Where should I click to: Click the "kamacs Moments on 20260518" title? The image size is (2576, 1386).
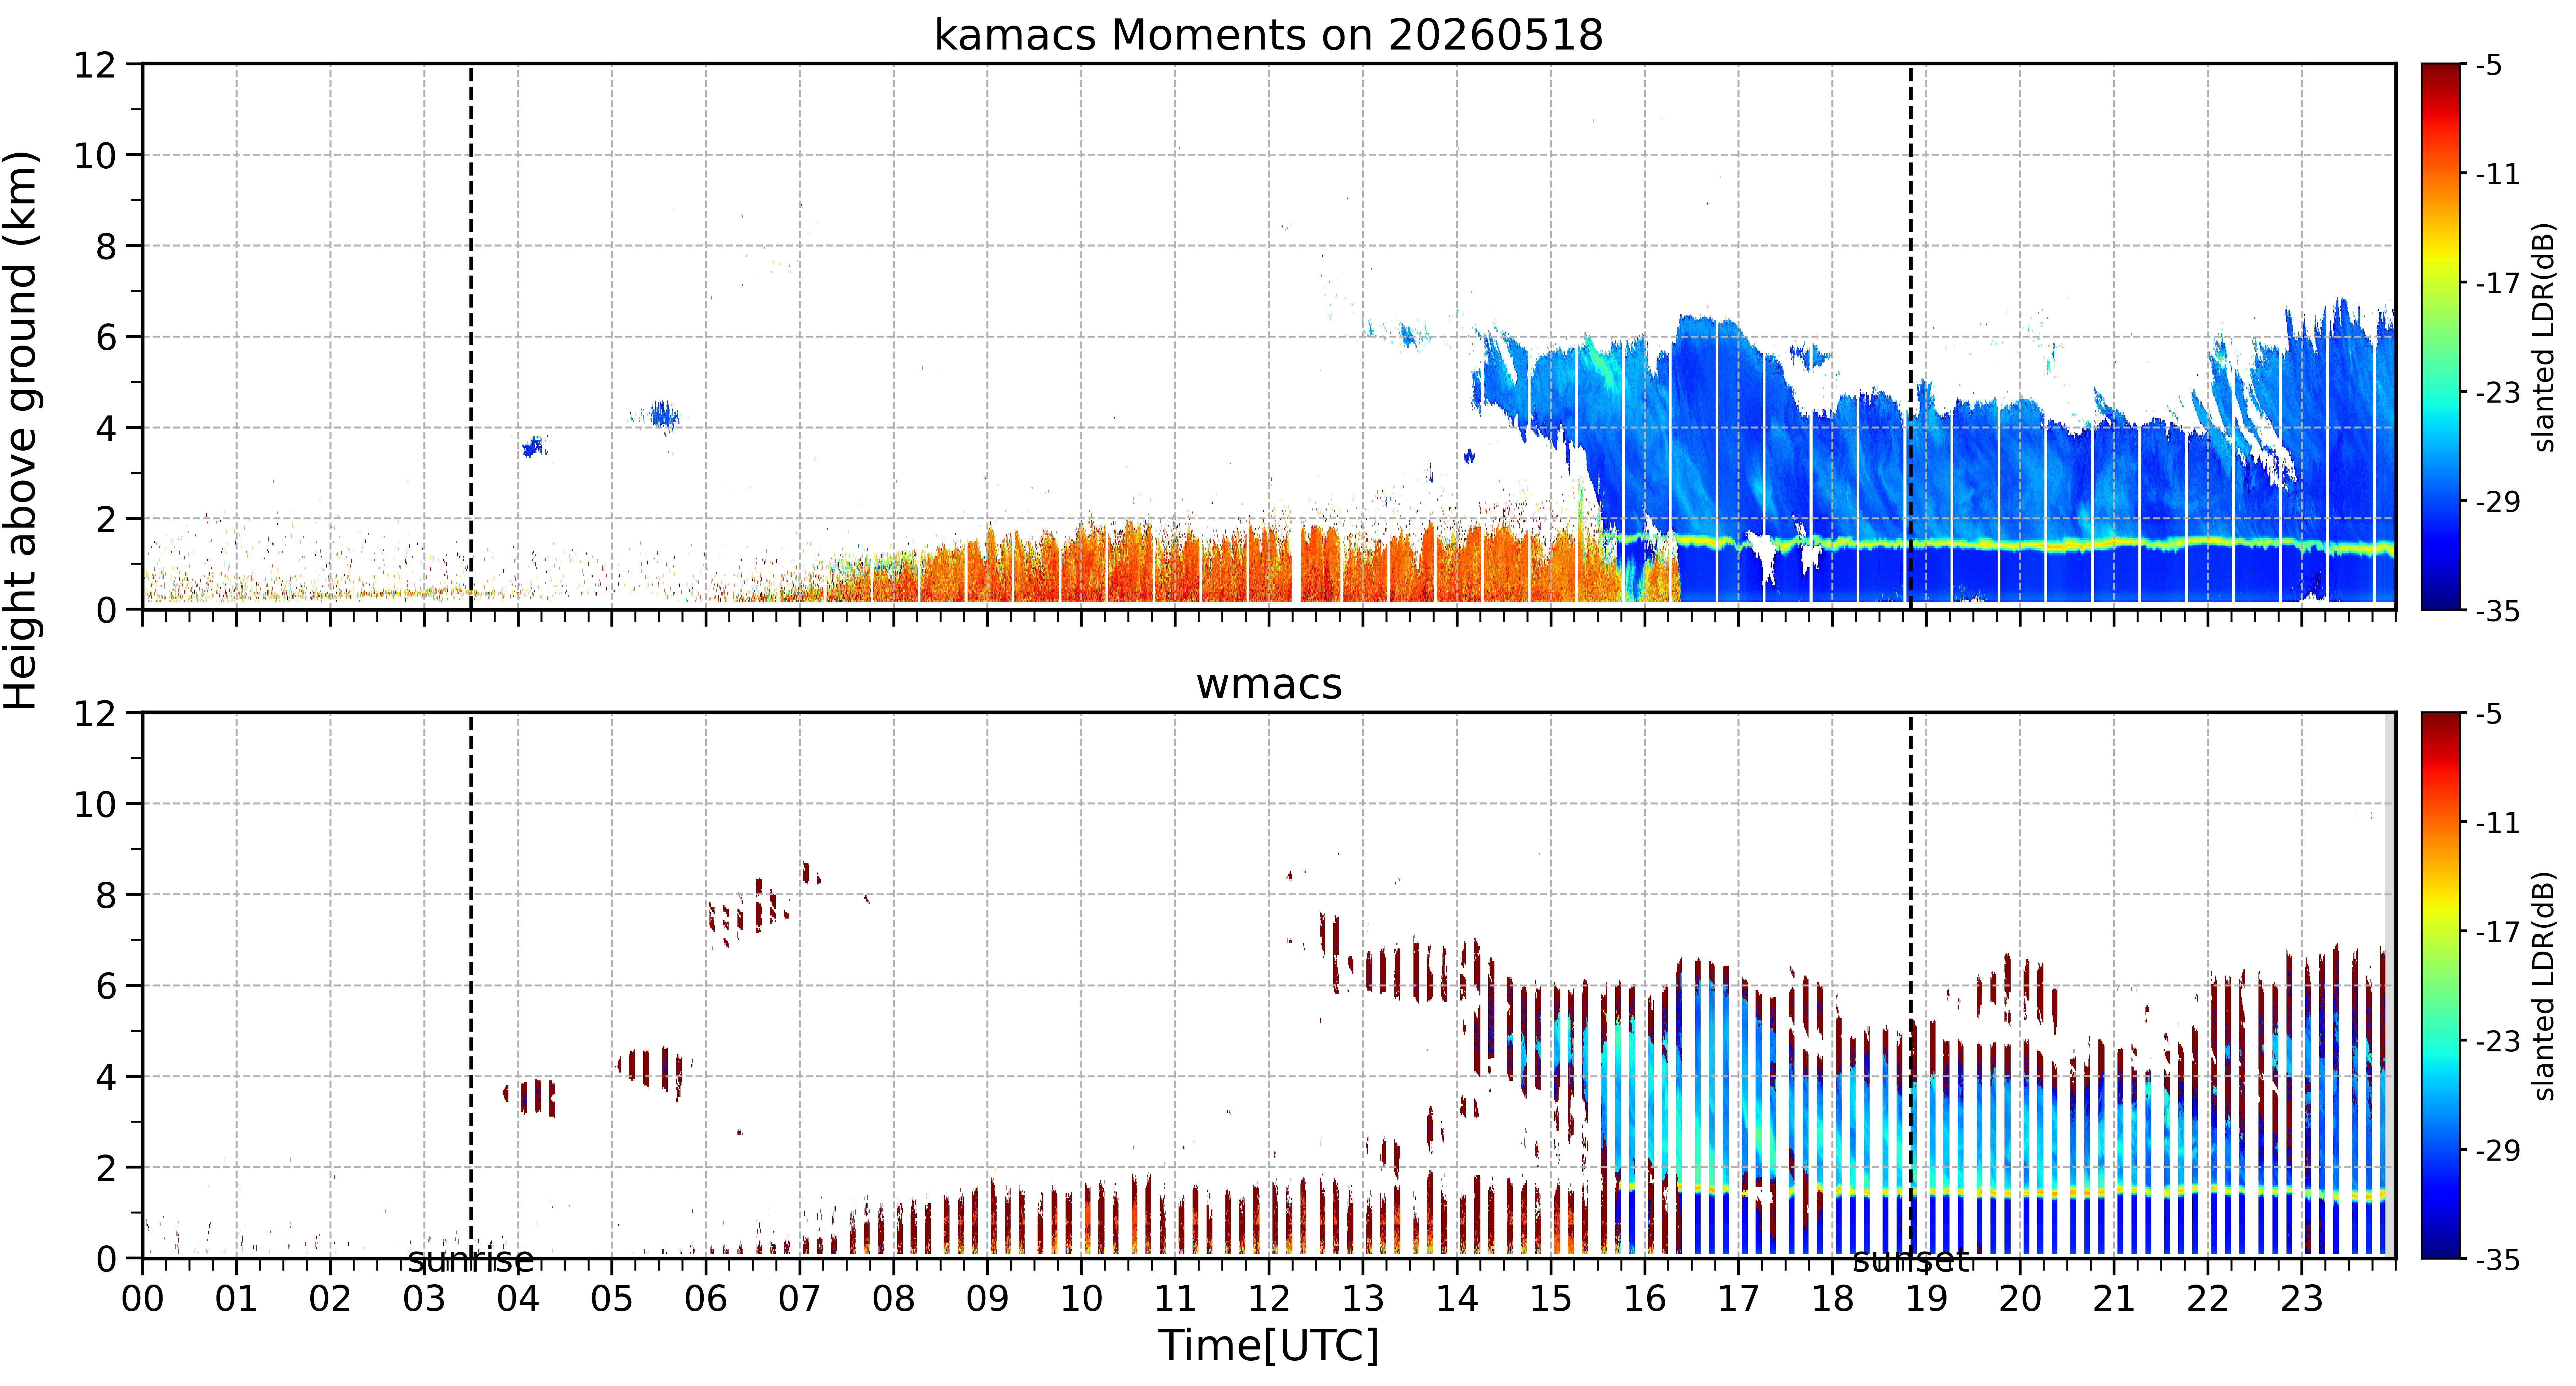1268,35
